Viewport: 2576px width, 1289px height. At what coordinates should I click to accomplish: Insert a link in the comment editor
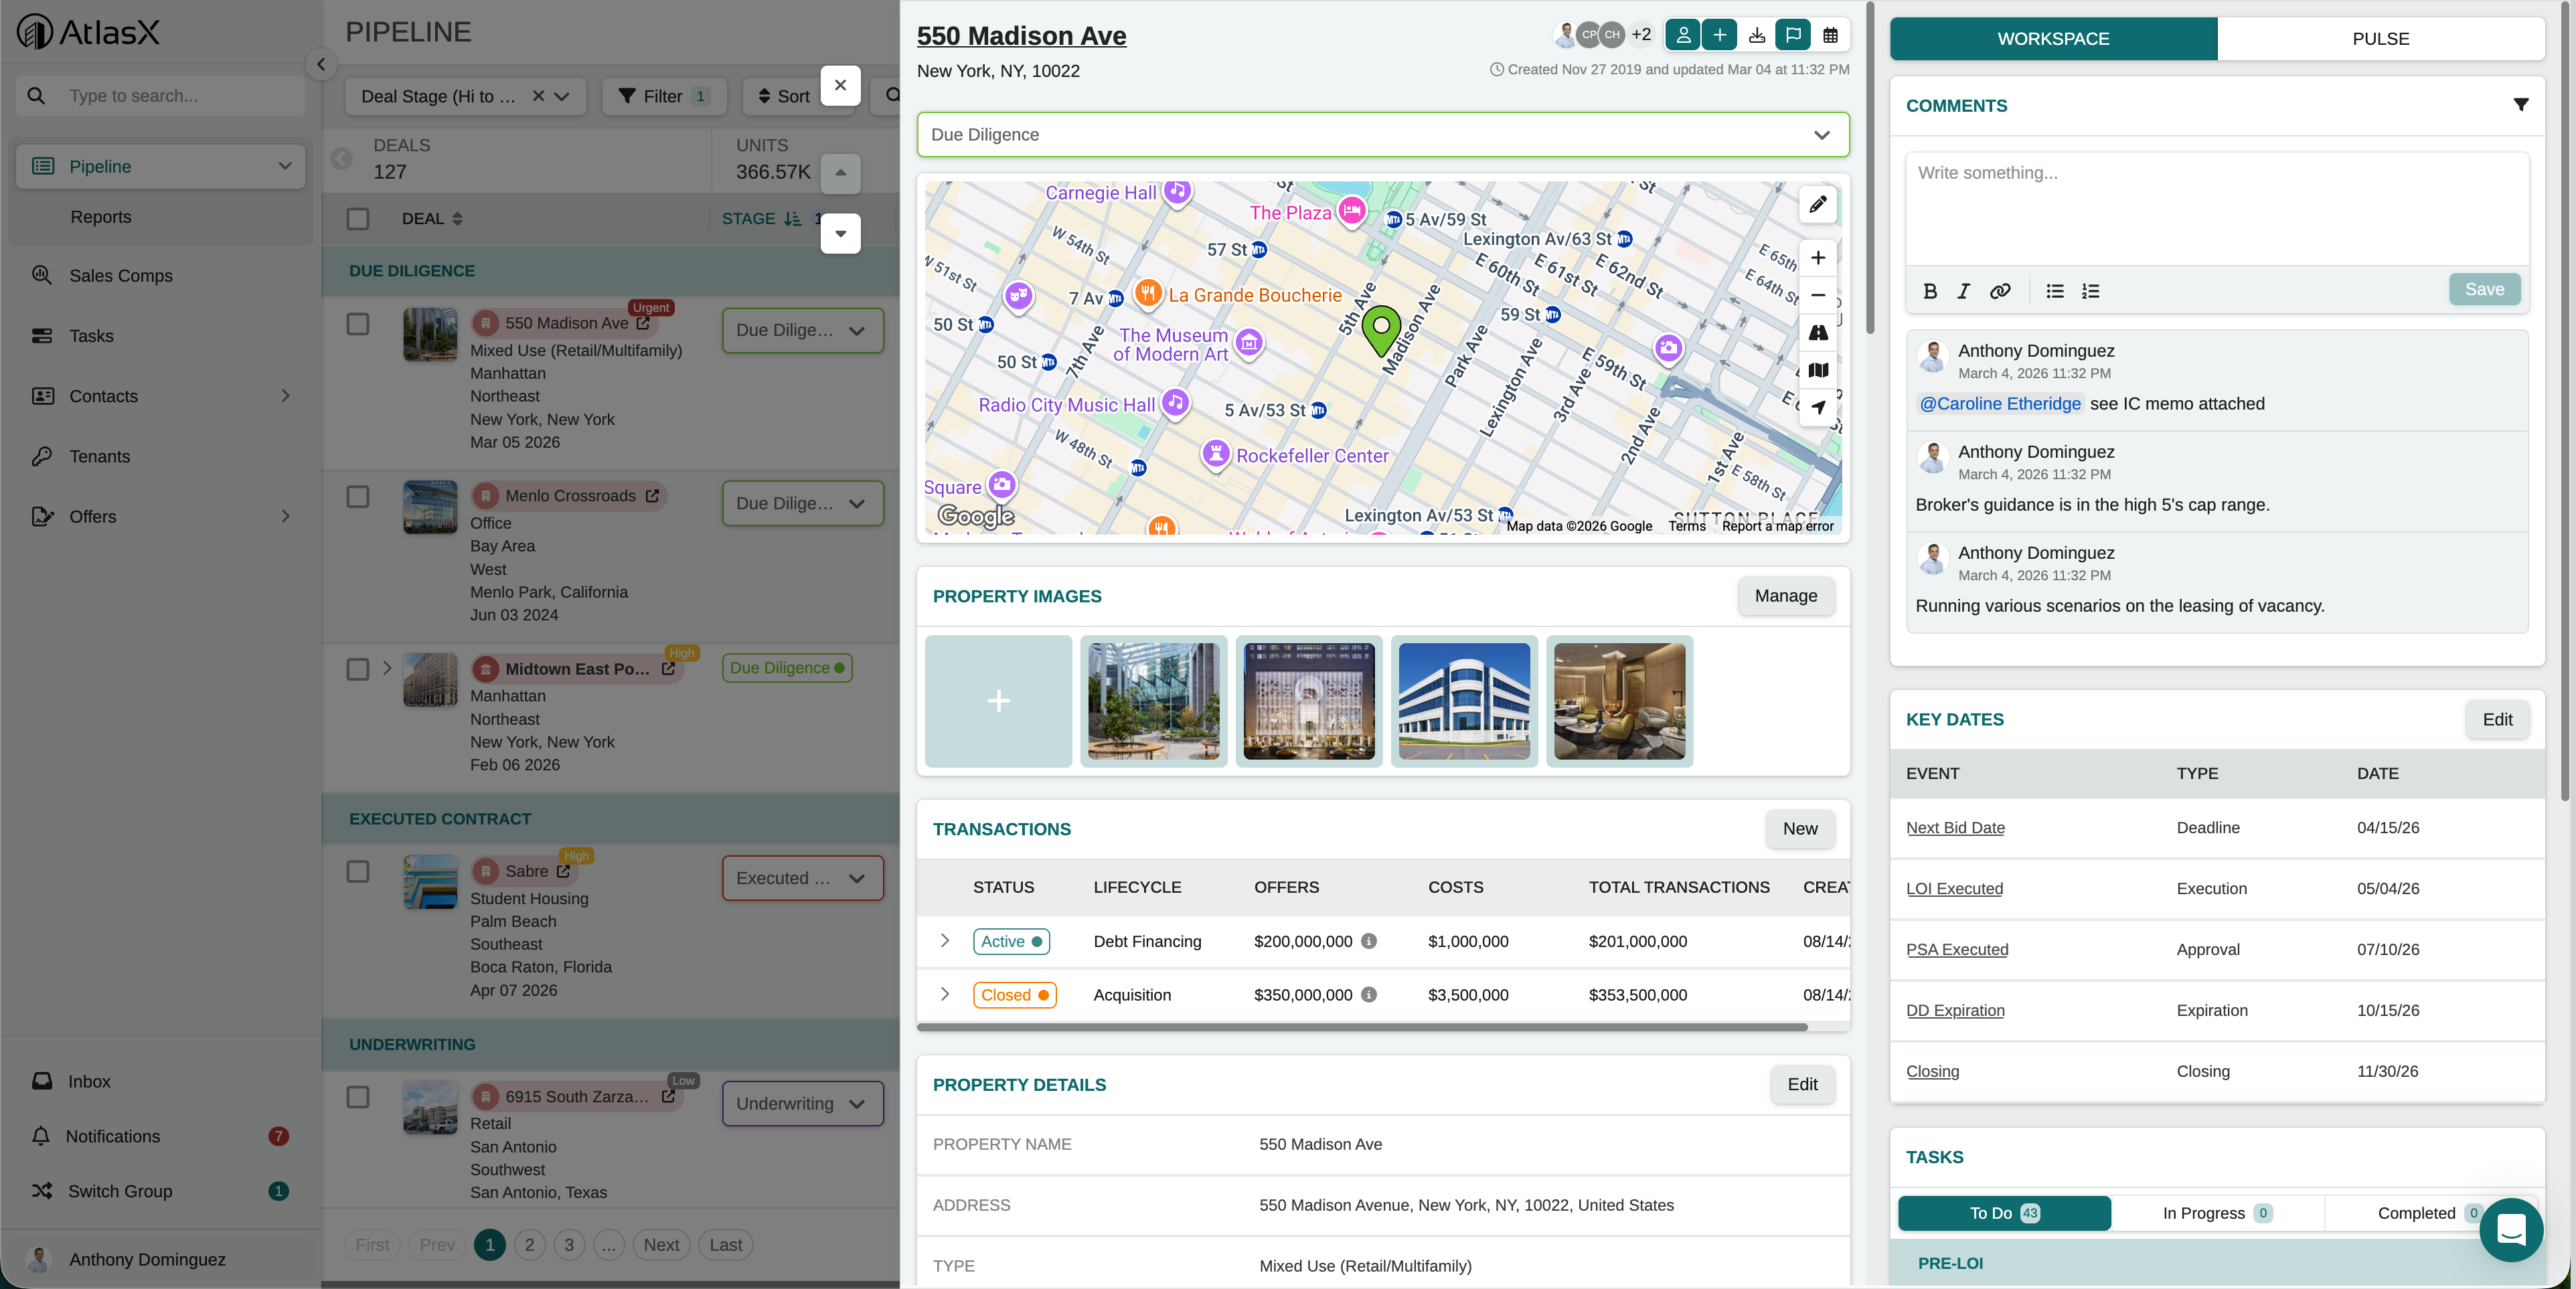pyautogui.click(x=2000, y=291)
